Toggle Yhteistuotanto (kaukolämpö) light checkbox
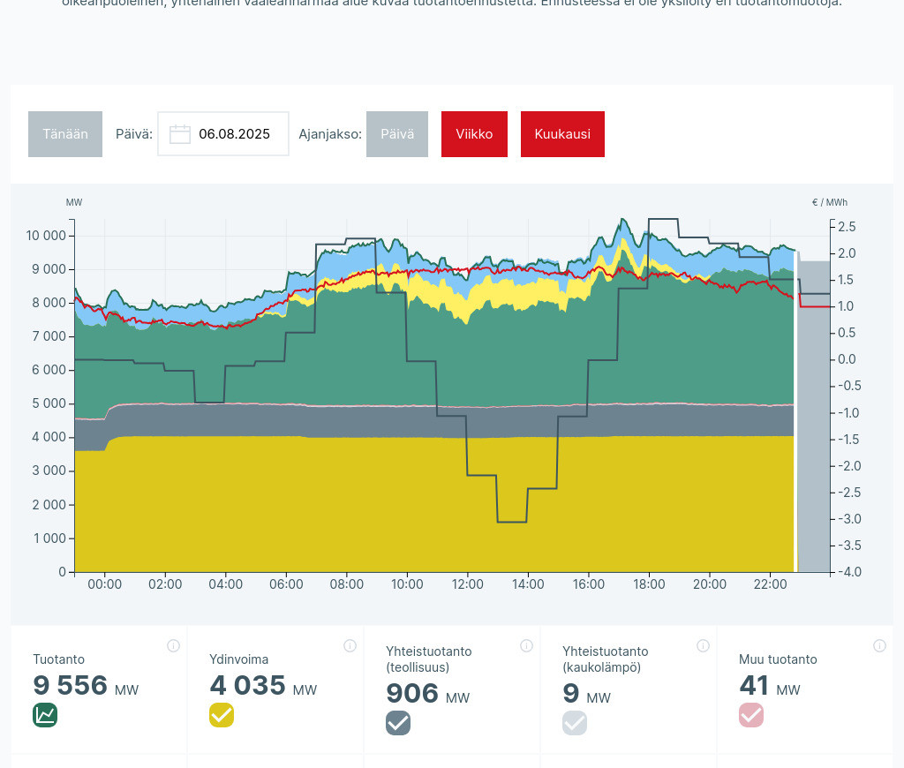Viewport: 904px width, 768px height. coord(575,723)
